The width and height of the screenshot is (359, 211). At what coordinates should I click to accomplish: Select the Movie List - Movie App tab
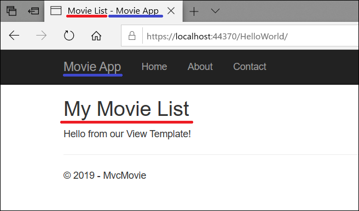coord(114,11)
